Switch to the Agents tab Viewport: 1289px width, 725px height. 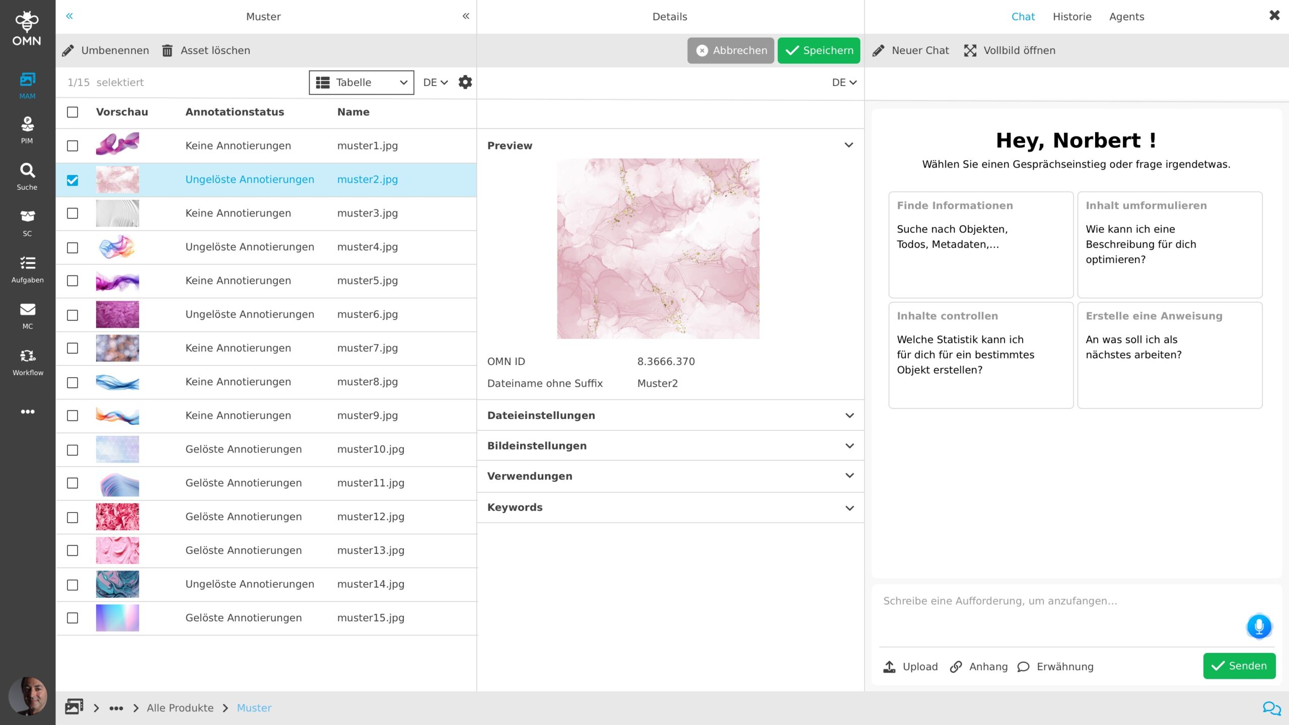coord(1126,17)
